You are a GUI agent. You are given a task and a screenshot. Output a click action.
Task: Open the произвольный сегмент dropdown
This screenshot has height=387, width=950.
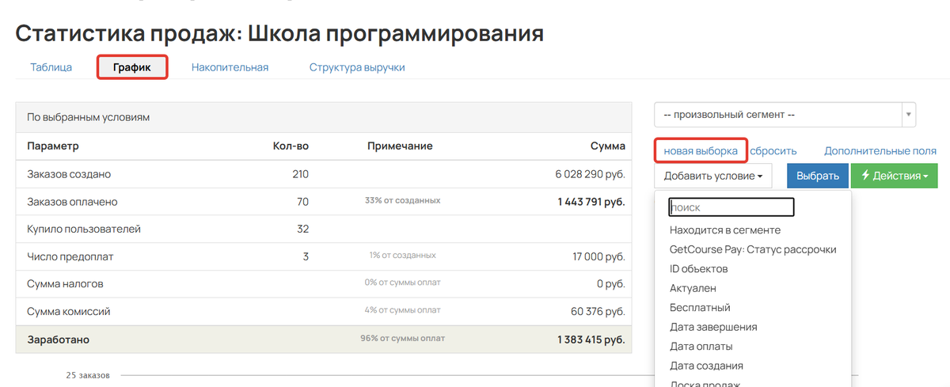coord(785,115)
